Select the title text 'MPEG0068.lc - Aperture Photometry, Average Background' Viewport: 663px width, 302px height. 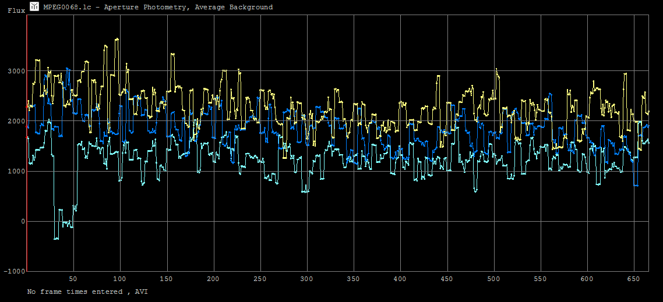[x=158, y=7]
